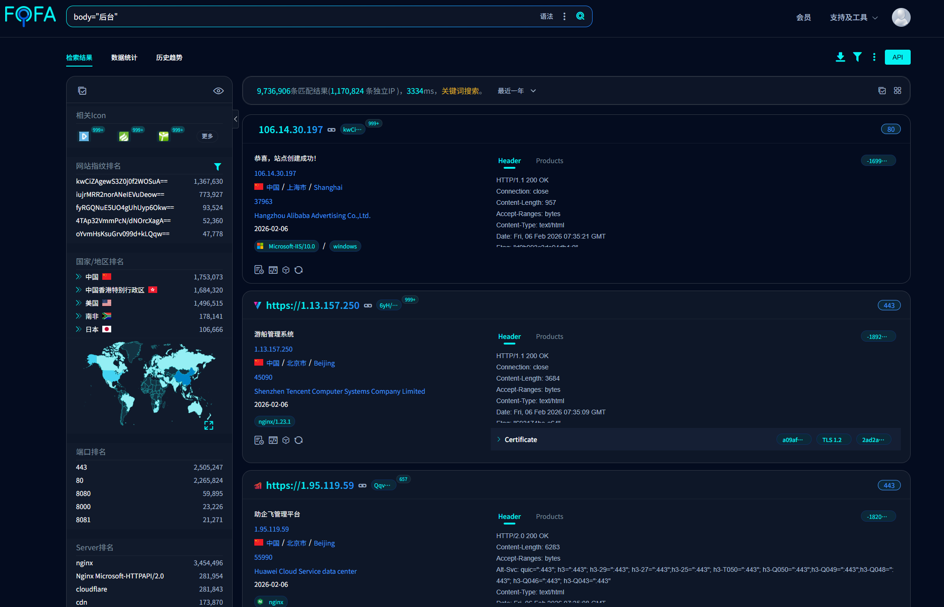This screenshot has height=607, width=944.
Task: Click the filter funnel icon beside API
Action: [x=857, y=57]
